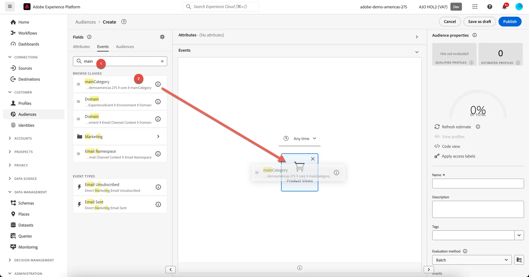Switch to the Events tab
The image size is (529, 277).
[x=103, y=46]
